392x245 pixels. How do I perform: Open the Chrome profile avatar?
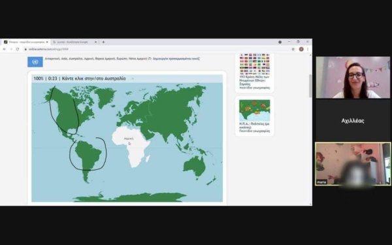click(x=301, y=49)
